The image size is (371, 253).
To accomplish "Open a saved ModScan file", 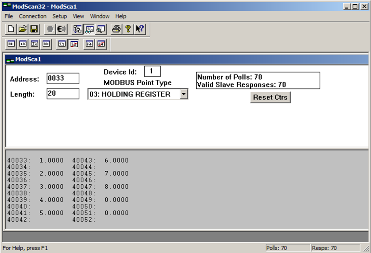I will tap(22, 29).
